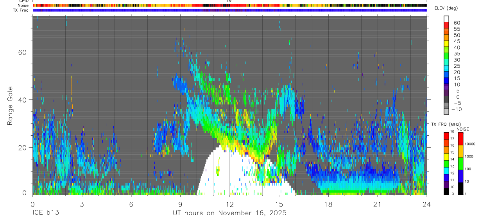The image size is (480, 221).
Task: Click the x-axis tick label "24"
Action: click(426, 204)
